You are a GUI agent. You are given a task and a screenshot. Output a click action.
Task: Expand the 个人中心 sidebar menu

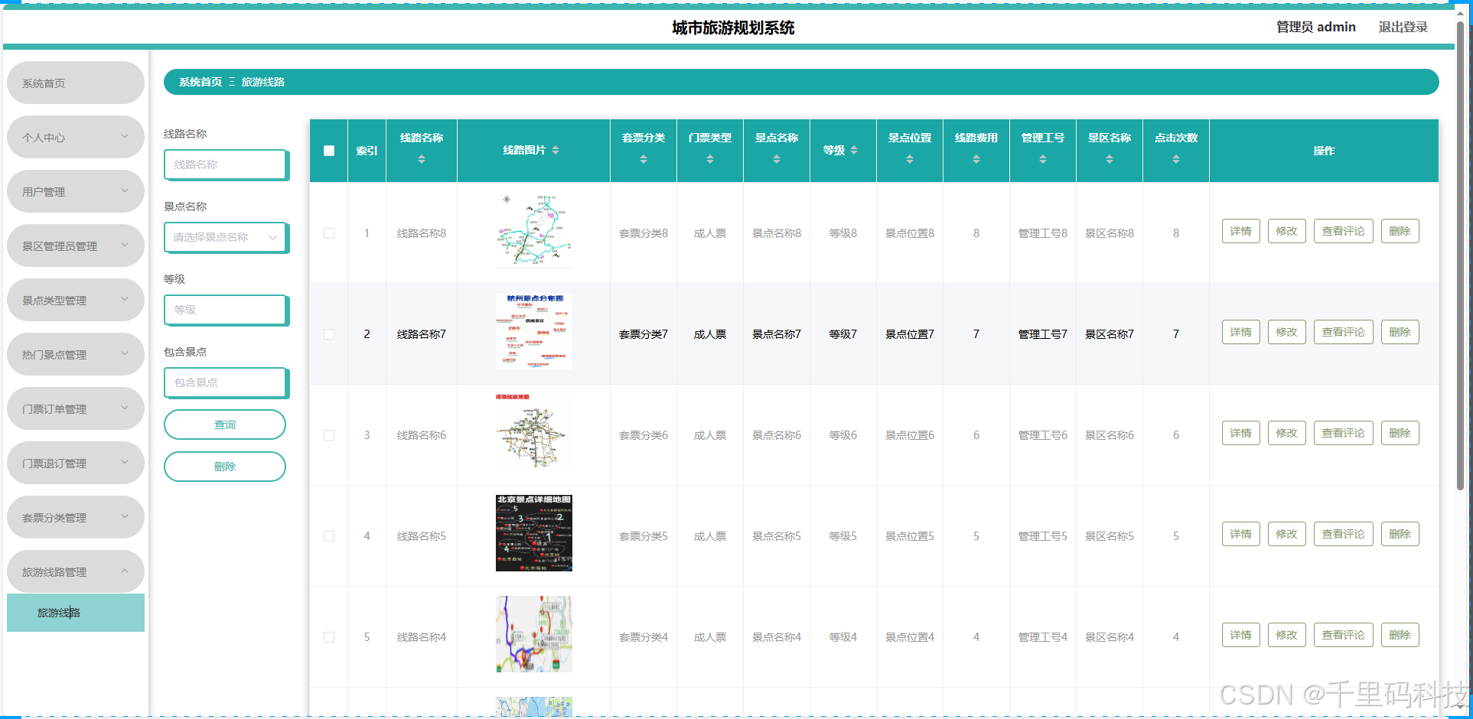(76, 137)
